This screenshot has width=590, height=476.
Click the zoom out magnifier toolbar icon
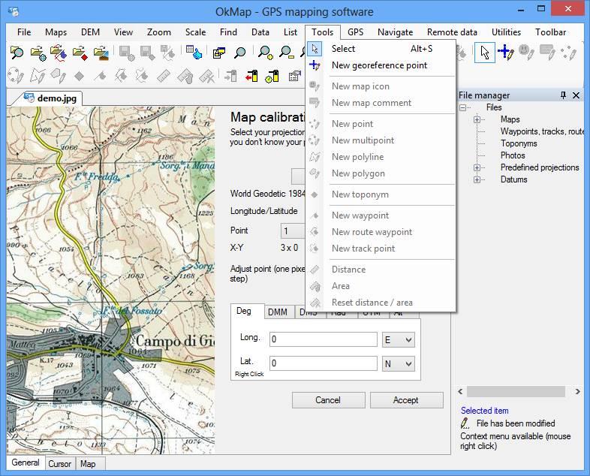coord(286,53)
